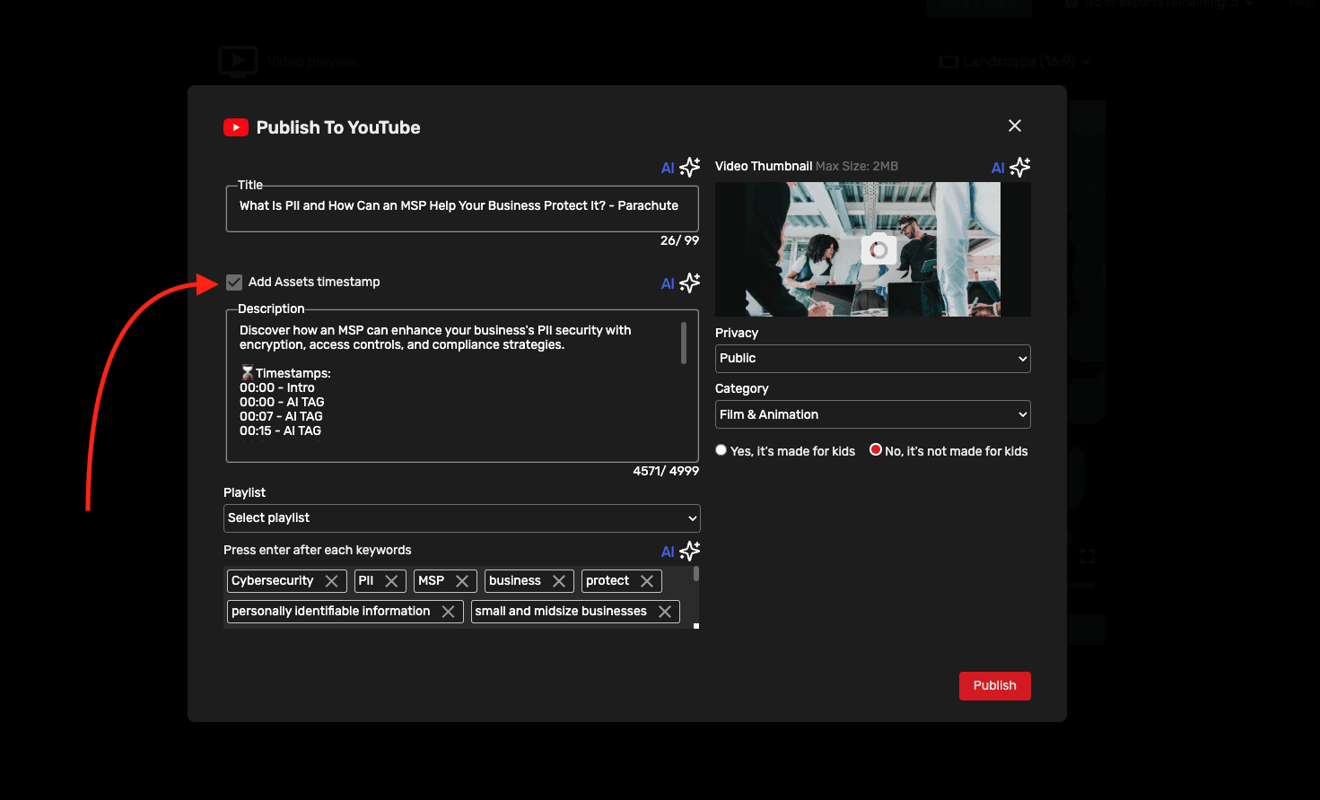Click the keywords list scrollbar
This screenshot has width=1320, height=800.
pos(696,574)
